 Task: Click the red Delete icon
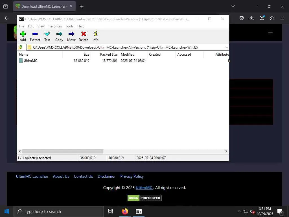84,36
